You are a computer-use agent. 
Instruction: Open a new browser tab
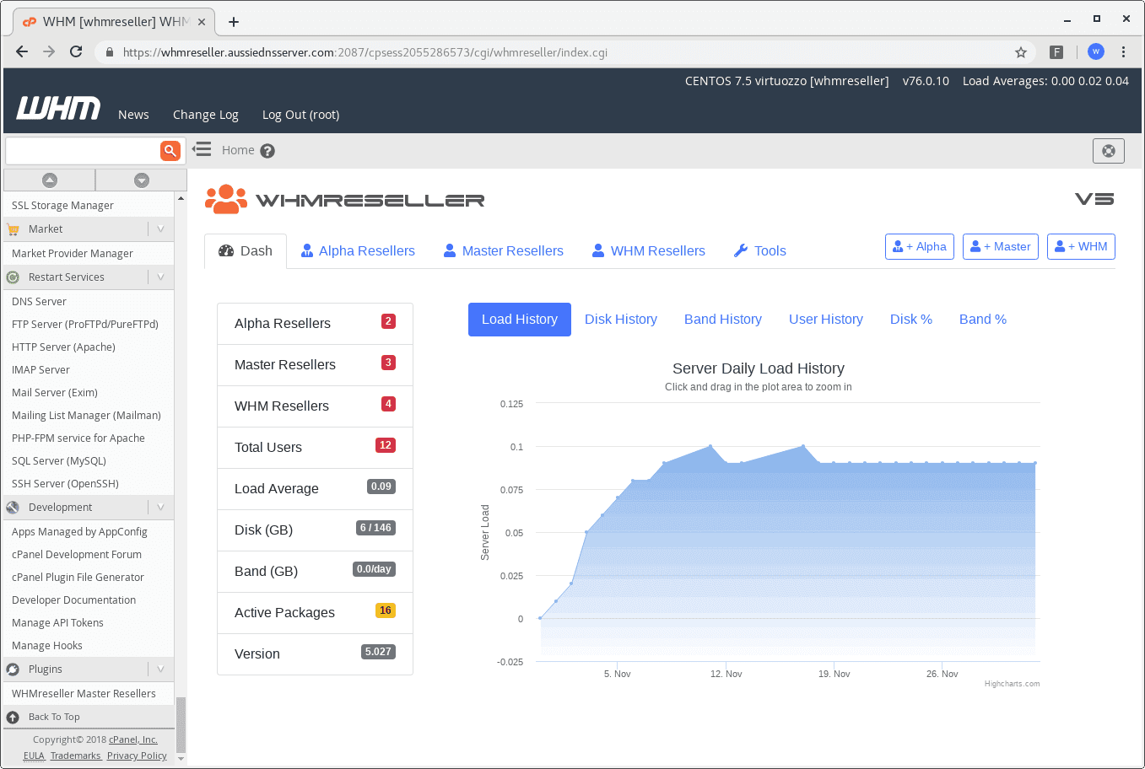tap(234, 22)
